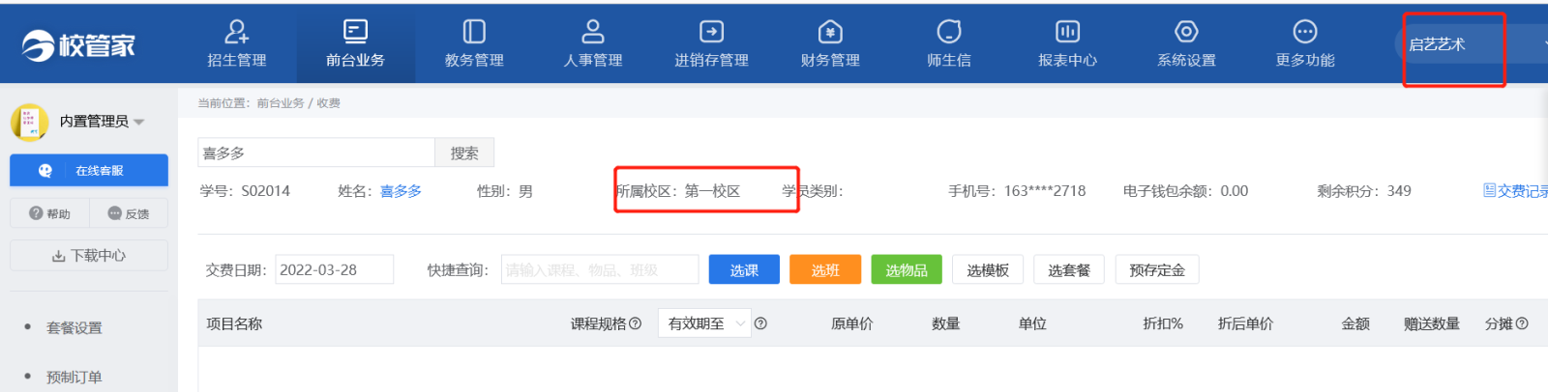Click the 搜索 search button
The image size is (1548, 392).
coord(464,153)
